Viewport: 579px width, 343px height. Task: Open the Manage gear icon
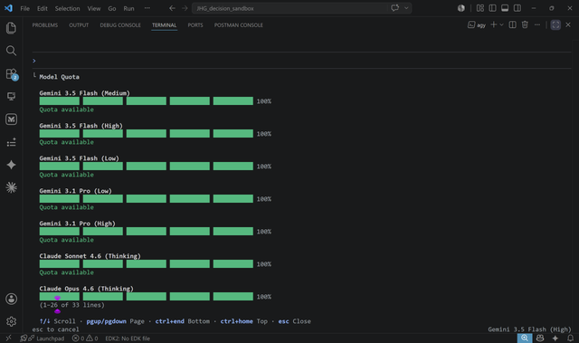(x=11, y=321)
